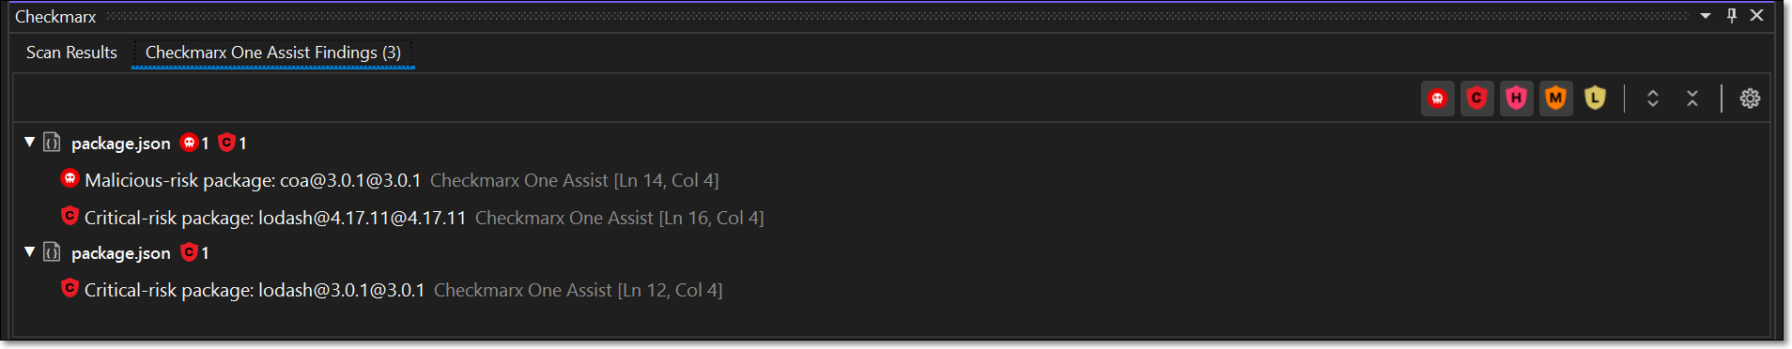Click the first package.json file icon

[53, 143]
